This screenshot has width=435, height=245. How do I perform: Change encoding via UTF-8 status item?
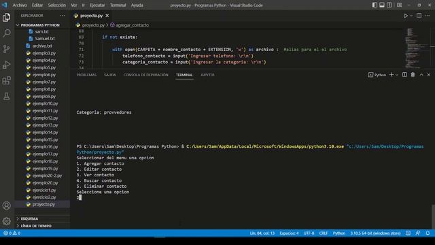pos(309,233)
